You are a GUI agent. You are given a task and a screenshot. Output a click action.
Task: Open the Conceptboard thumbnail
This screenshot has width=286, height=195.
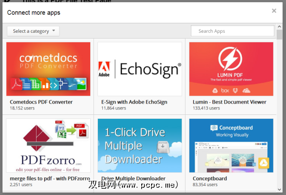pos(231,145)
